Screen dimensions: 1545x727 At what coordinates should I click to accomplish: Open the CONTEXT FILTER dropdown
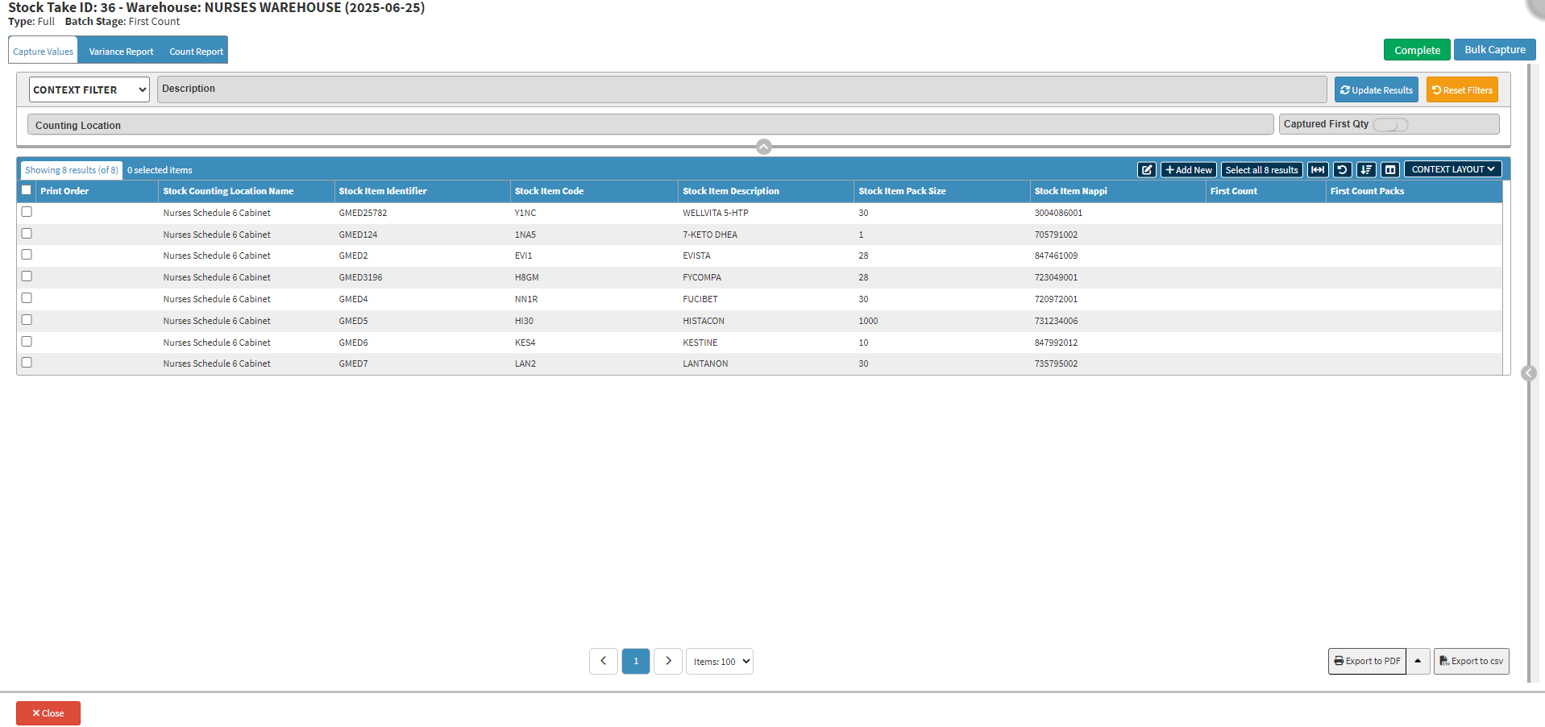(89, 89)
